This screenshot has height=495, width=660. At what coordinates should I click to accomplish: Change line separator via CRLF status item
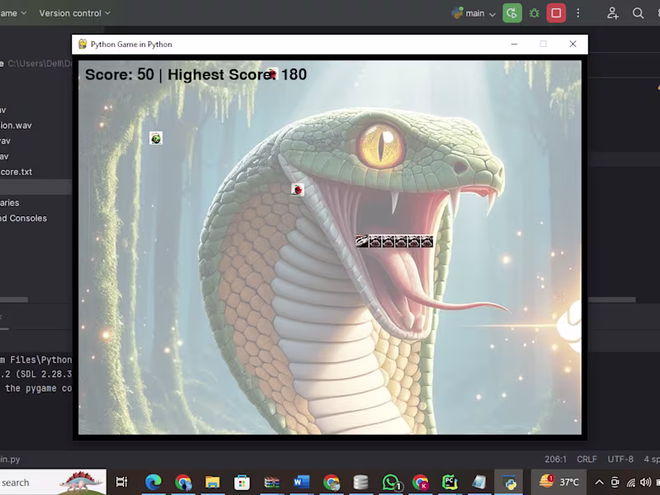(x=587, y=460)
